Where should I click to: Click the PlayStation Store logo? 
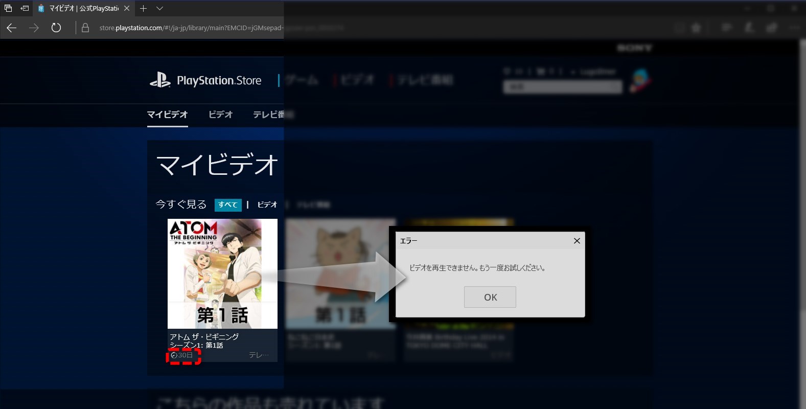click(205, 80)
